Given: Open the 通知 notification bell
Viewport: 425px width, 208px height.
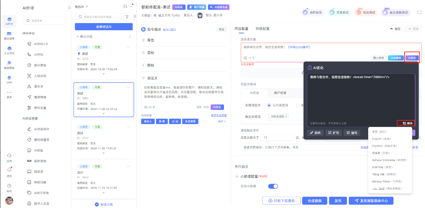Looking at the screenshot, I should [x=9, y=171].
